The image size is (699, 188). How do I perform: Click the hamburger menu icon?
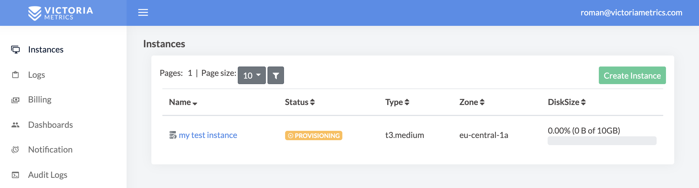[x=143, y=12]
